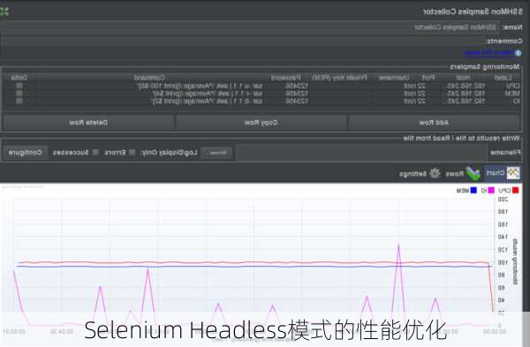Click the 'sar -u 1 1' command cell
Image resolution: width=530 pixels, height=347 pixels.
(201, 86)
